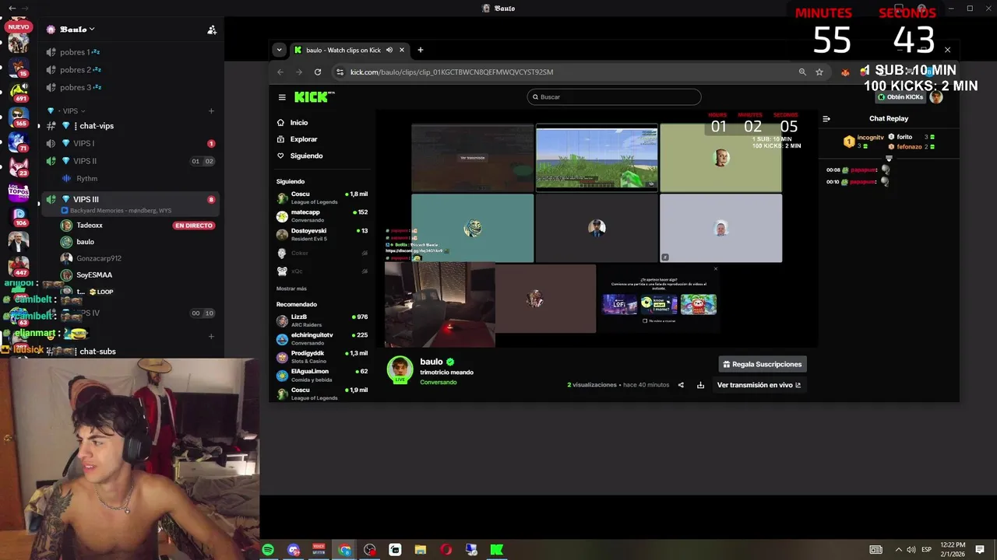Open Discord invite people icon for Baulo server

[212, 30]
